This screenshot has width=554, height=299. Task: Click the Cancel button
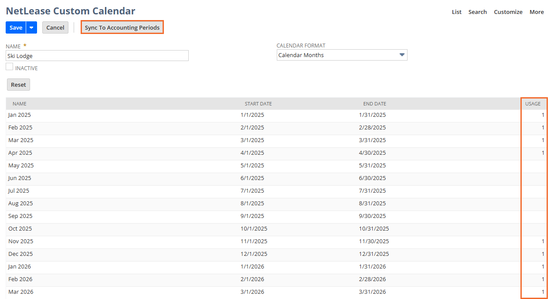pyautogui.click(x=55, y=27)
